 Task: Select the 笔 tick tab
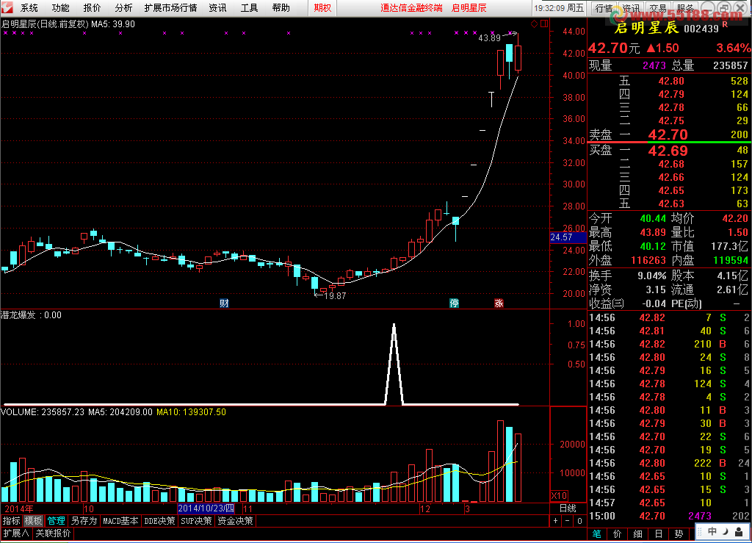(x=596, y=534)
